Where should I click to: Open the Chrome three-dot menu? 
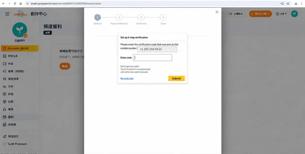302,4
